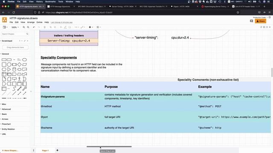Viewport: 273px width, 153px height.
Task: Open the draw.io Edit menu
Action: [17, 22]
